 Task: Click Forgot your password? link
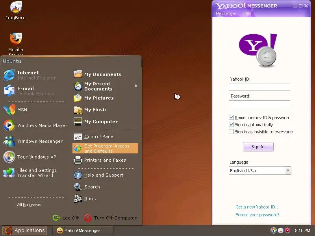coord(258,215)
